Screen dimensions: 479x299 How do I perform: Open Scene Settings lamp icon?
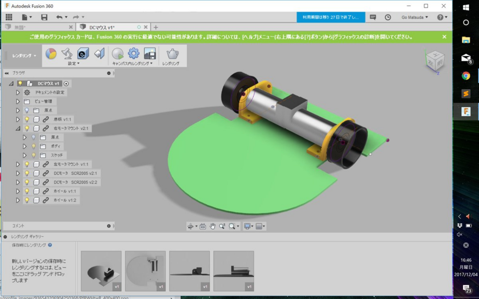tap(66, 54)
